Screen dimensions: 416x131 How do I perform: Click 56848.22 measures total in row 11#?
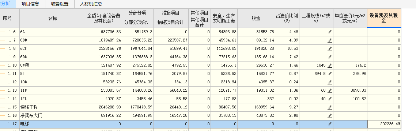(179, 91)
